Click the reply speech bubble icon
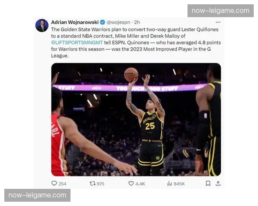 coord(54,183)
